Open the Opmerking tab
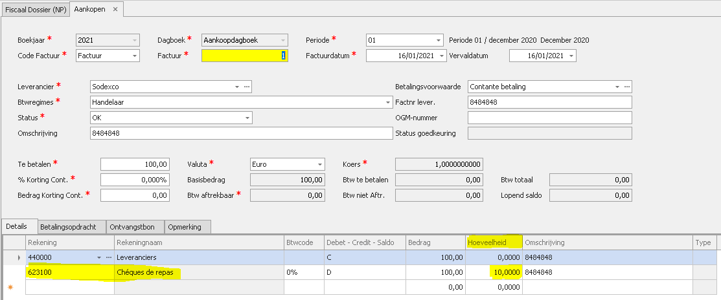Image resolution: width=721 pixels, height=300 pixels. 185,227
